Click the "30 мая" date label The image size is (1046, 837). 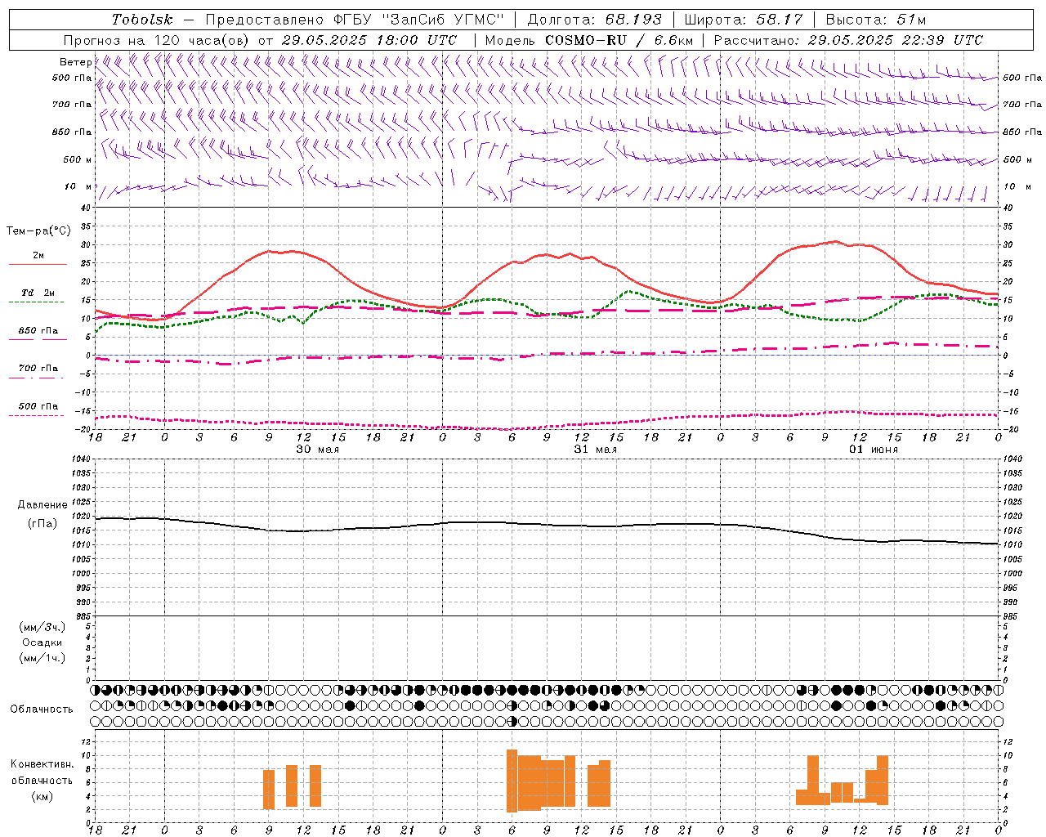click(x=317, y=449)
